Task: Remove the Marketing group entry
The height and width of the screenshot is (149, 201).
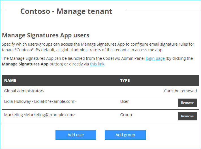Action: point(187,116)
